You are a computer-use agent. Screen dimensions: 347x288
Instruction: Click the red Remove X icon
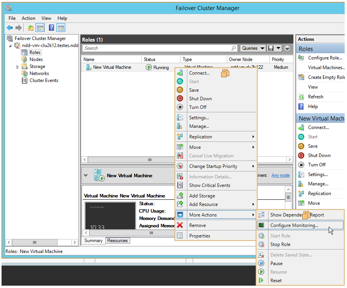(x=180, y=225)
